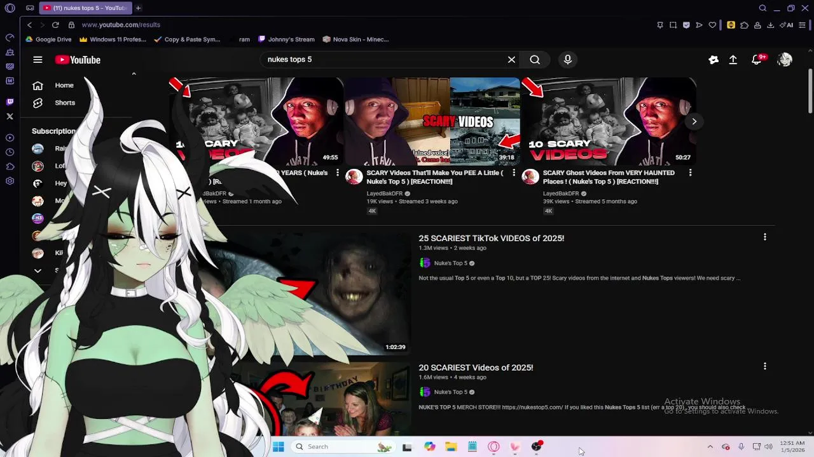Open options menu for 49:55 reaction video

[338, 173]
